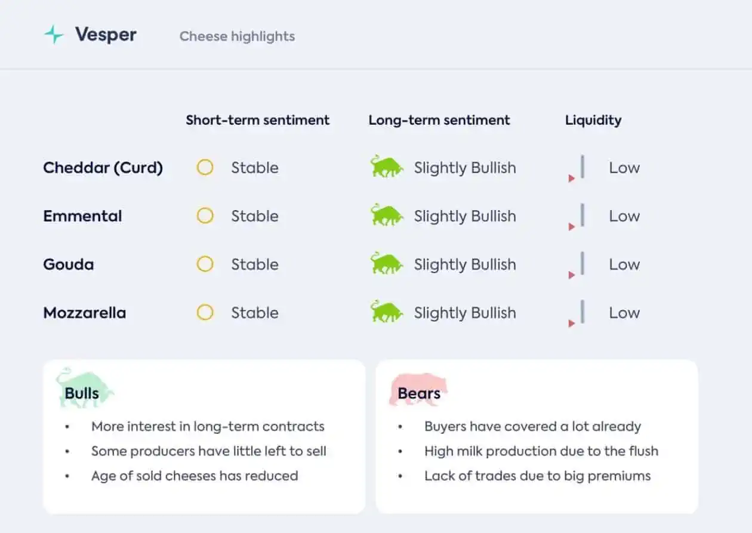Click the green bull icon for Emmental
The width and height of the screenshot is (752, 533).
point(386,215)
